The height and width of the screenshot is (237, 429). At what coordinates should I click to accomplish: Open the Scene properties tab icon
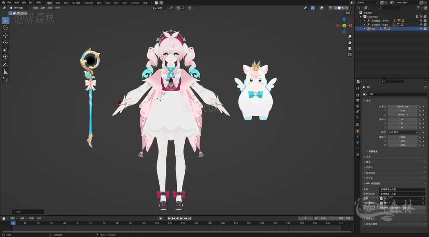[x=358, y=112]
